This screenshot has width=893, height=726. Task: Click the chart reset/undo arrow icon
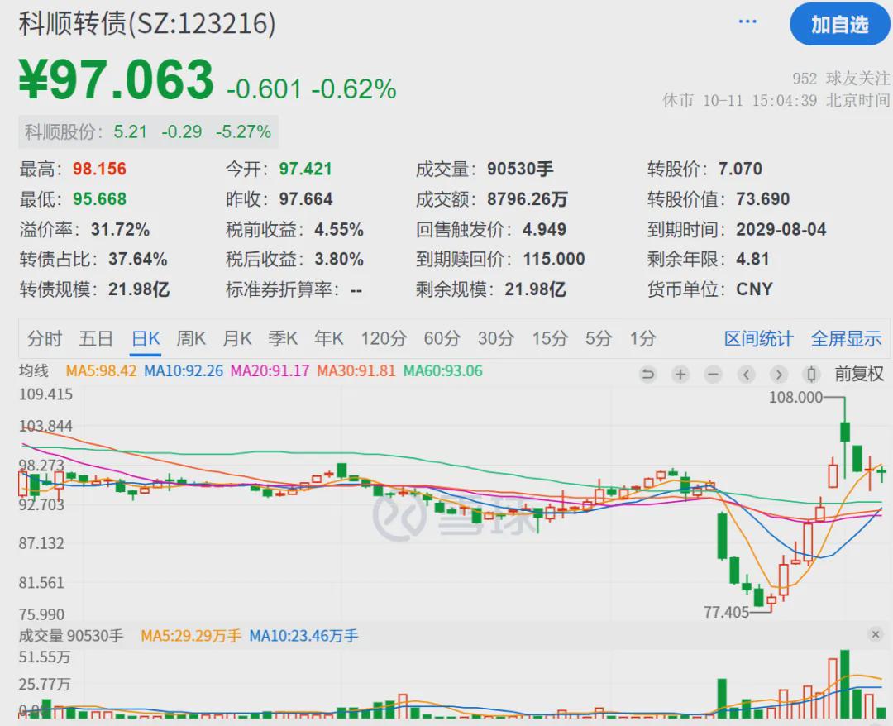tap(647, 374)
